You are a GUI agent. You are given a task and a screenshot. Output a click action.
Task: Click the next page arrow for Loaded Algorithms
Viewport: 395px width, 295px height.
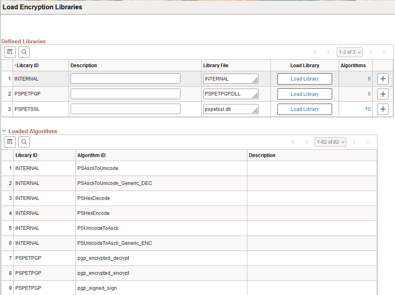[354, 142]
